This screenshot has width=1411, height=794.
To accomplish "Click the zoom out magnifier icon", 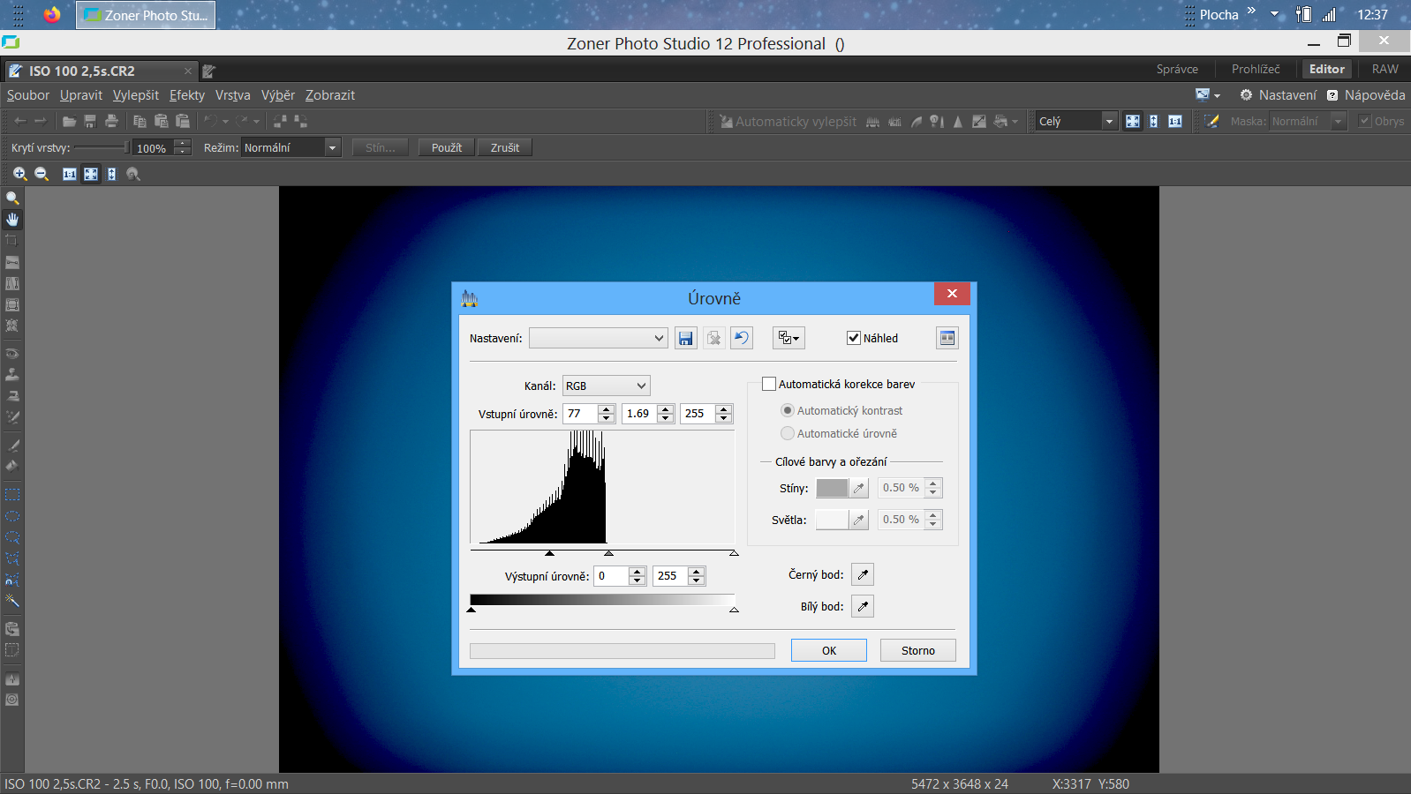I will 41,175.
